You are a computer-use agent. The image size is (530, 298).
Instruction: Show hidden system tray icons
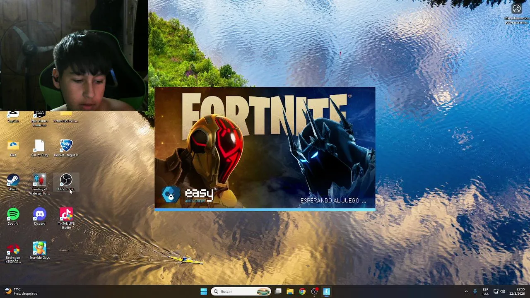tap(466, 291)
